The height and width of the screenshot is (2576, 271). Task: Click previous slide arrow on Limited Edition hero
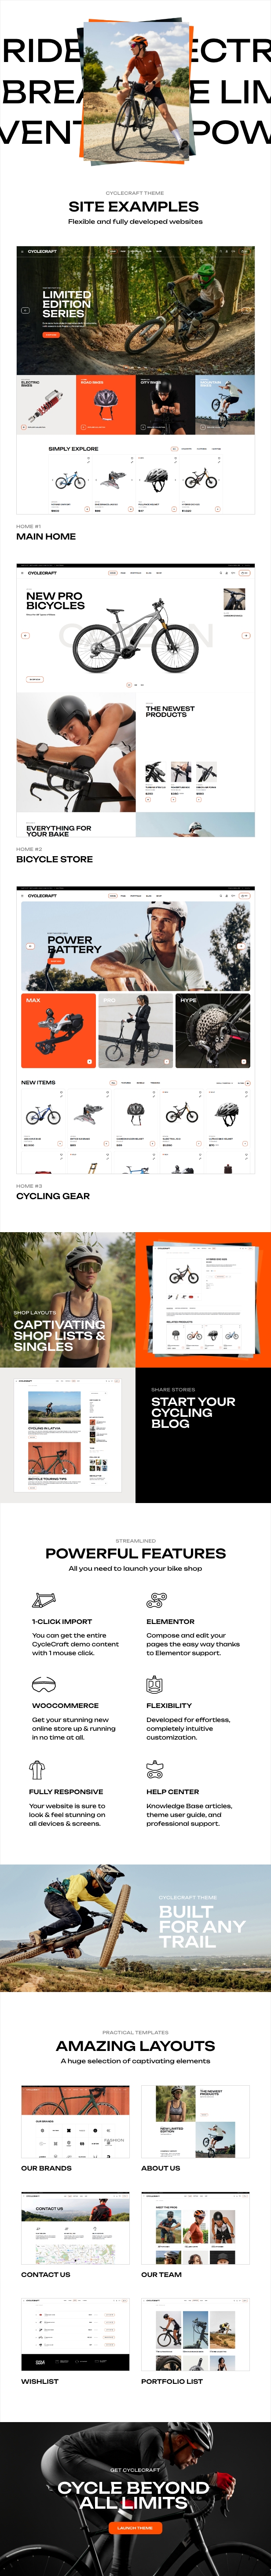coord(25,310)
